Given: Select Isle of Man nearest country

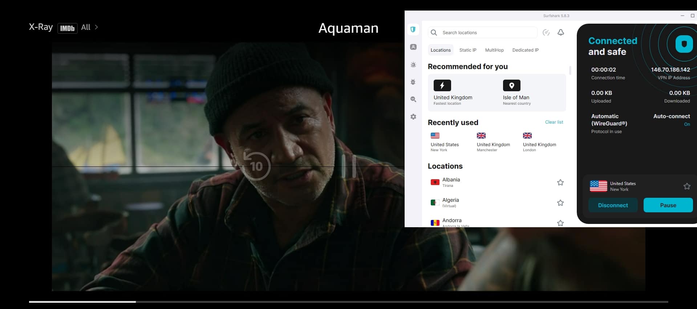Looking at the screenshot, I should pyautogui.click(x=517, y=93).
